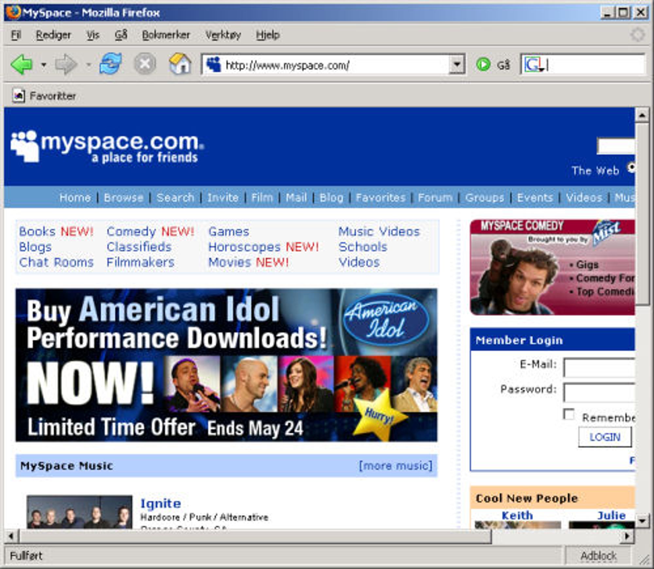This screenshot has height=569, width=654.
Task: Click the Google search engine icon
Action: [x=533, y=64]
